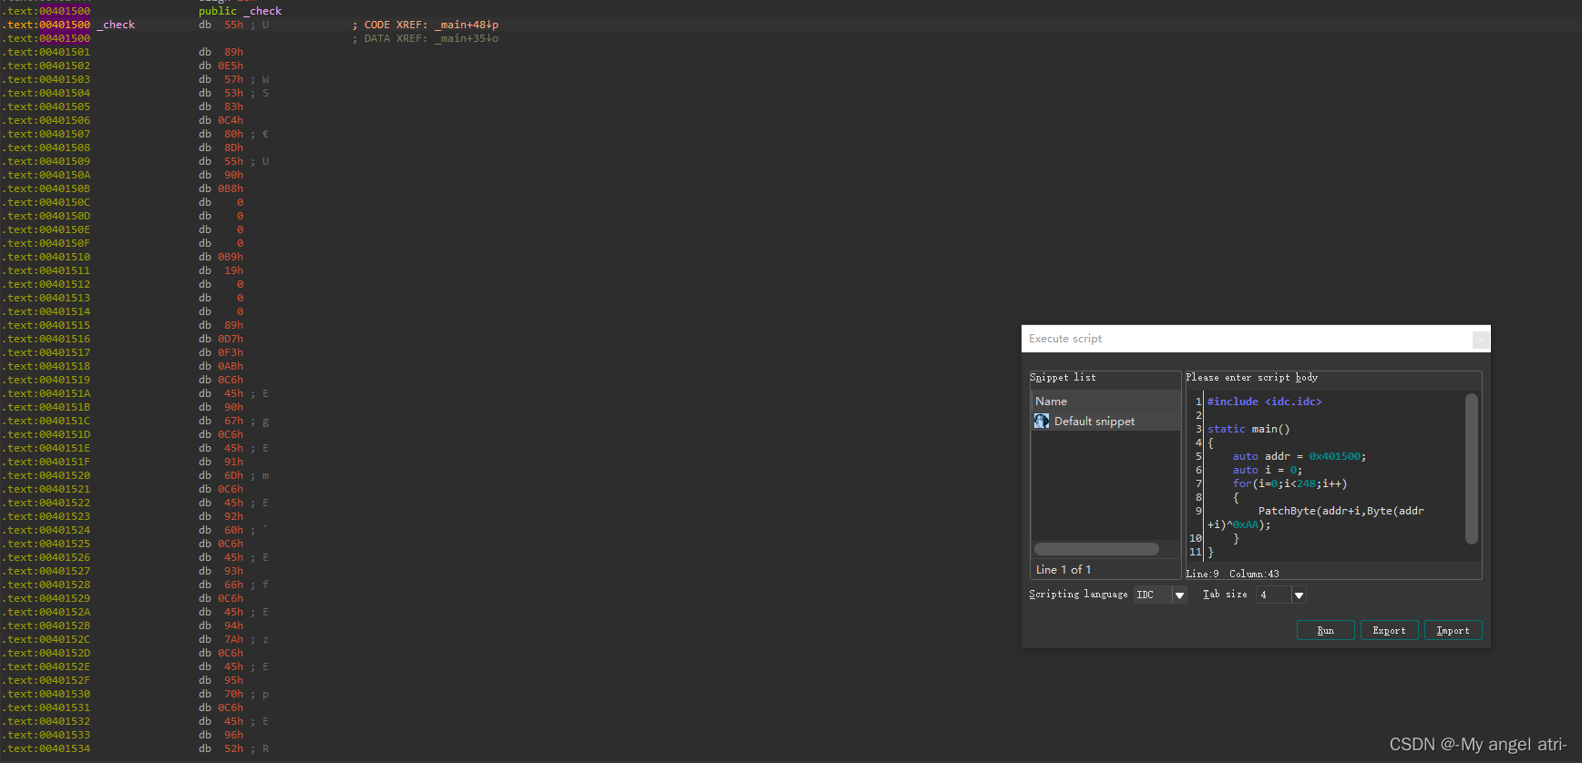1582x763 pixels.
Task: Follow the '_main+35' data xref link
Action: point(466,38)
